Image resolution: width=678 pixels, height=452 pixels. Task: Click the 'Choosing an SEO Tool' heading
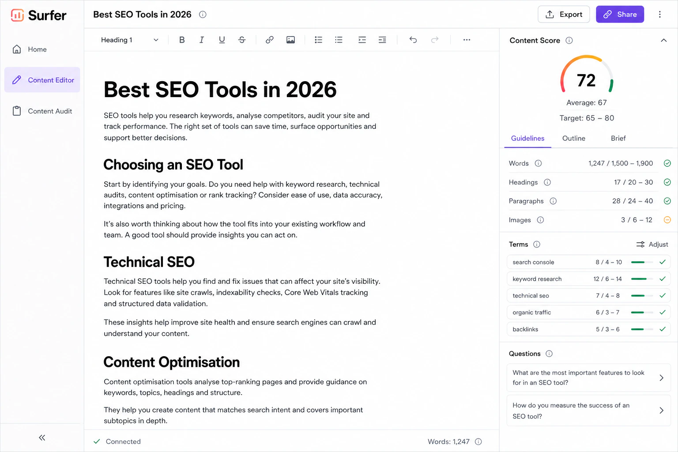[173, 165]
